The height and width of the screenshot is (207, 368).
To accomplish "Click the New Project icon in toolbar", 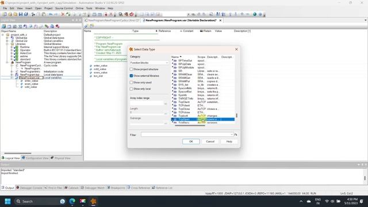I will pos(5,14).
